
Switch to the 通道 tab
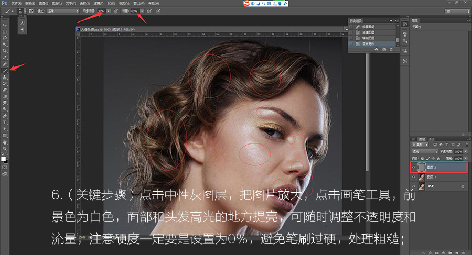coord(432,139)
